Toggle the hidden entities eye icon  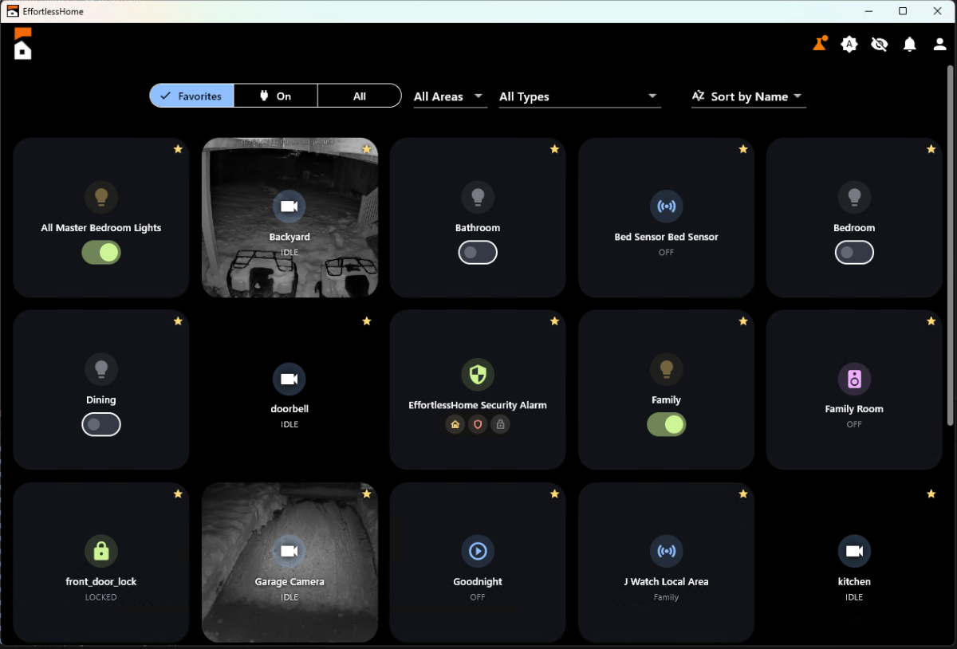pos(879,45)
